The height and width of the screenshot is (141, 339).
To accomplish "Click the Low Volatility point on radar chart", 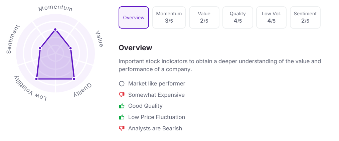I will pyautogui.click(x=36, y=79).
